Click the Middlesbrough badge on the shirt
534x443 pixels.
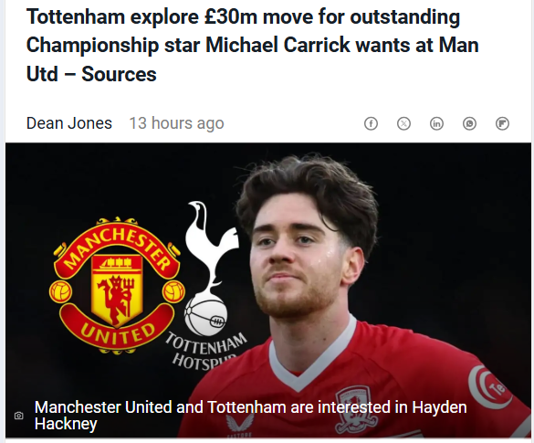tap(356, 409)
